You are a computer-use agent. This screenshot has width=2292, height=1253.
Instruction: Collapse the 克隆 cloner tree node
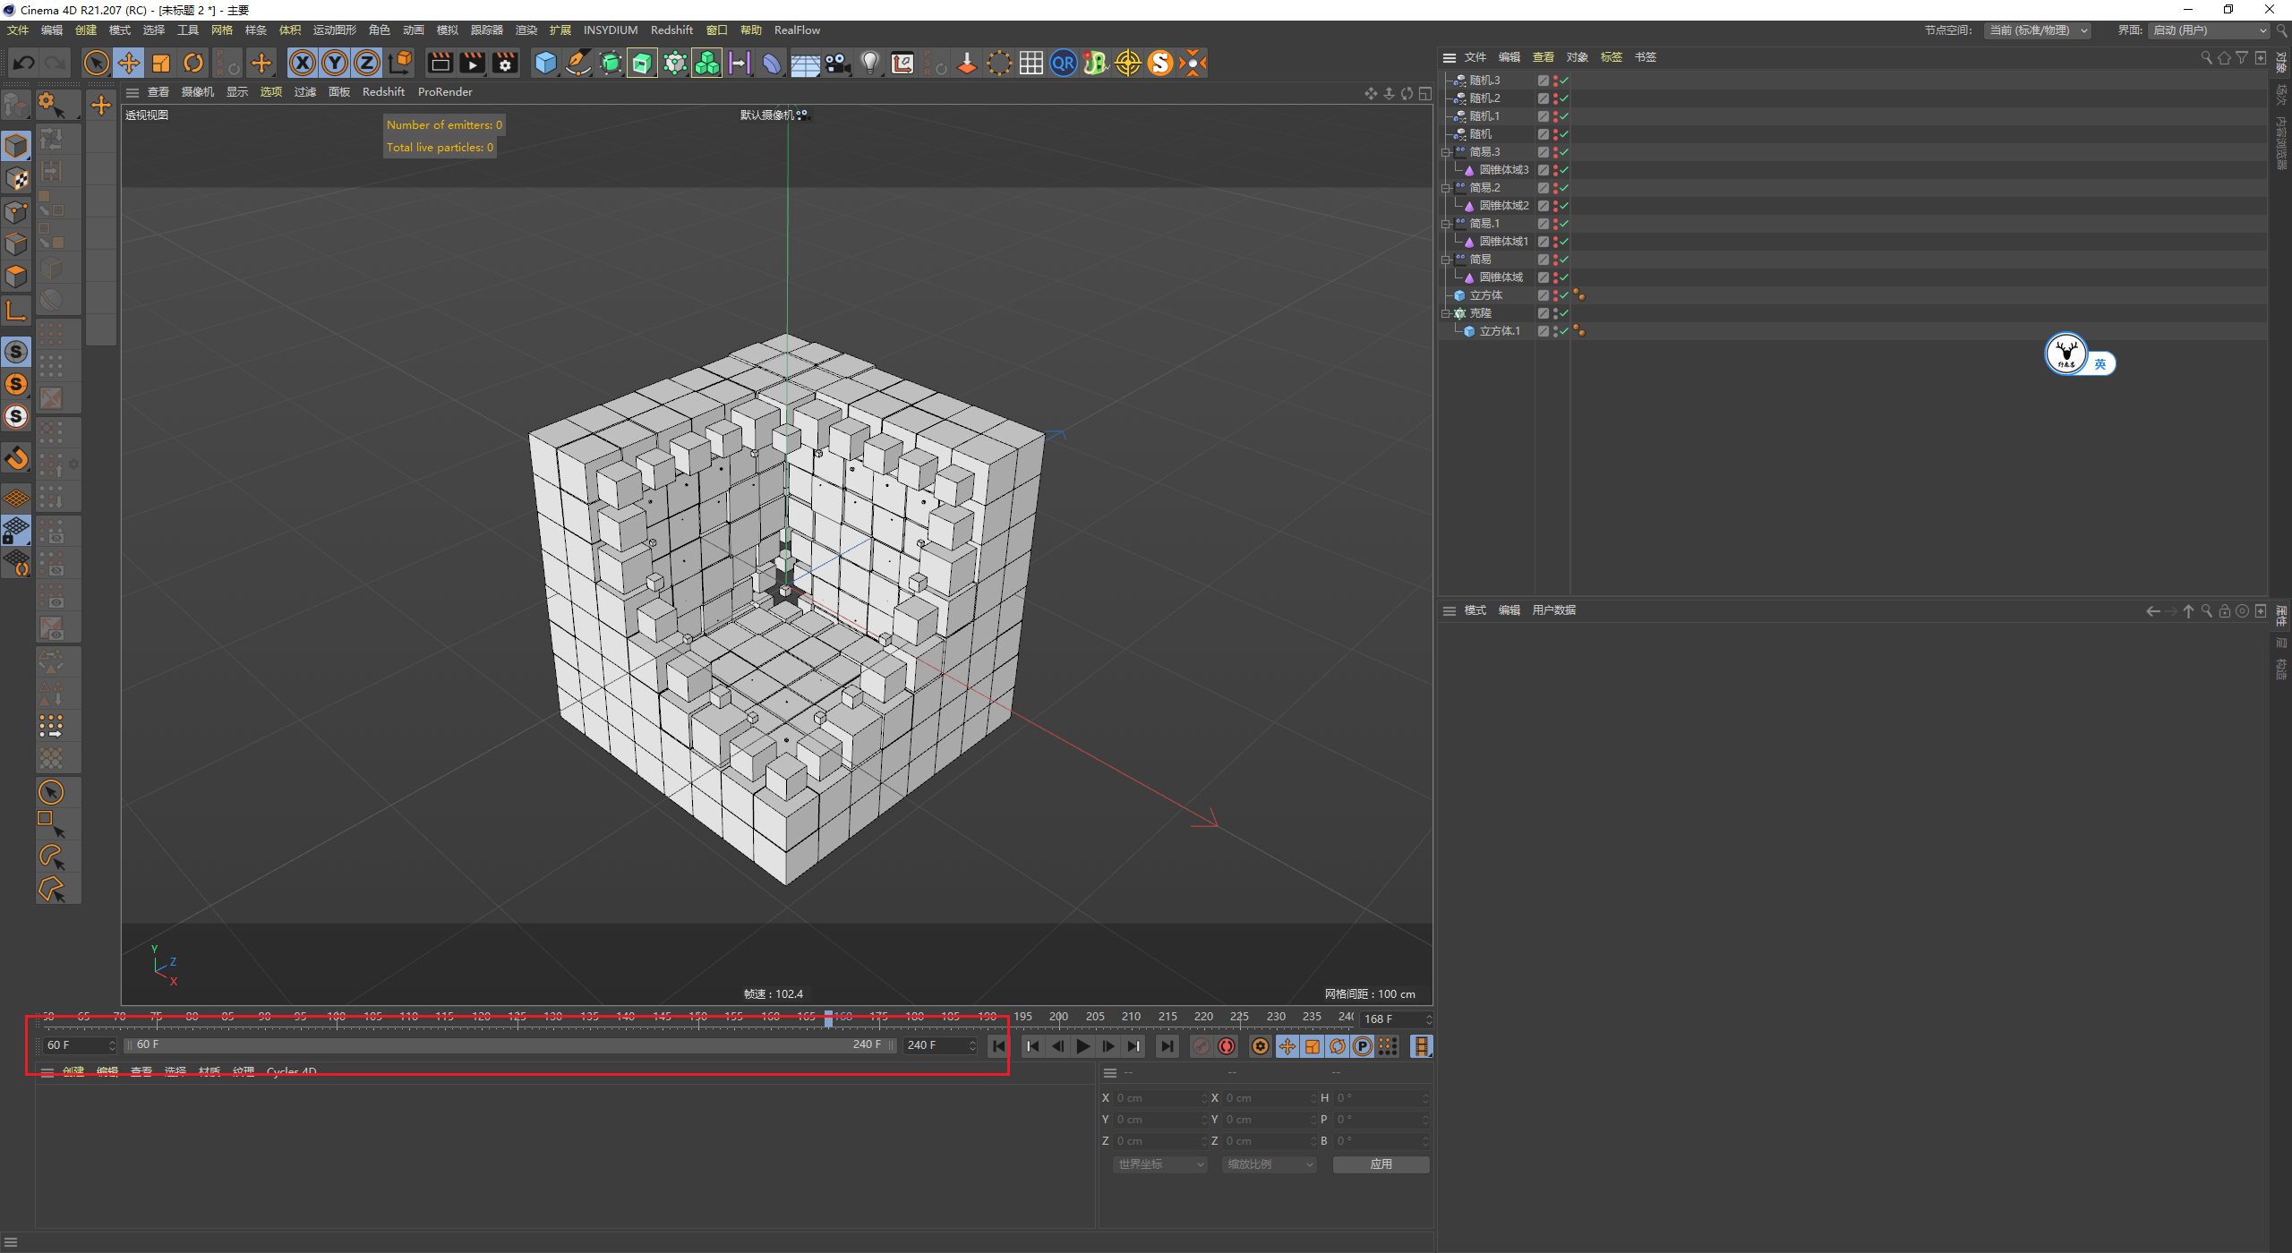coord(1446,313)
